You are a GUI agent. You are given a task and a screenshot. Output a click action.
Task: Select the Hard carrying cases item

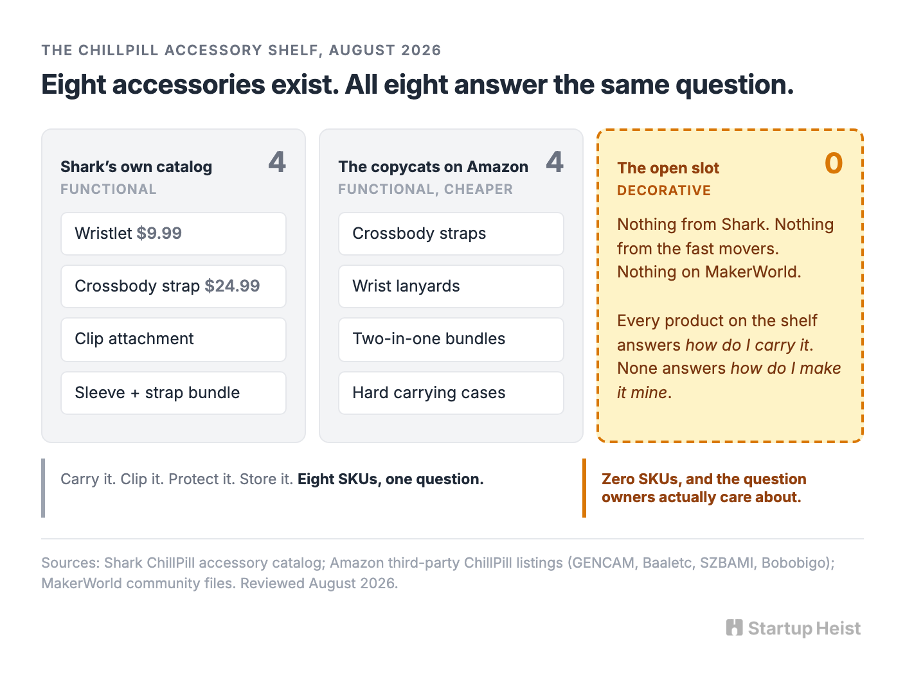point(451,393)
